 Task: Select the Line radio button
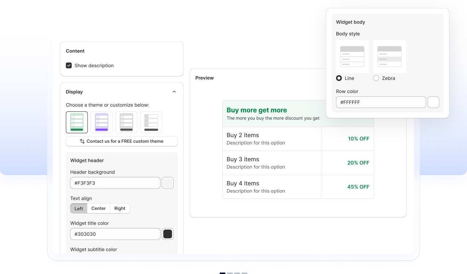pyautogui.click(x=339, y=78)
